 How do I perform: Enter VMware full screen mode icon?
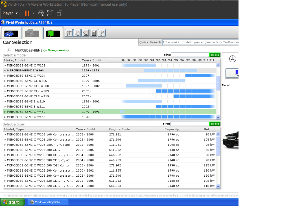coord(50,13)
